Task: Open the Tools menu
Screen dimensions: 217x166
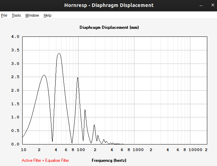Action: pos(16,15)
